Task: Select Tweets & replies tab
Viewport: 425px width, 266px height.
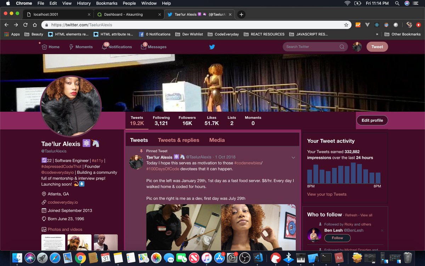Action: [x=178, y=140]
